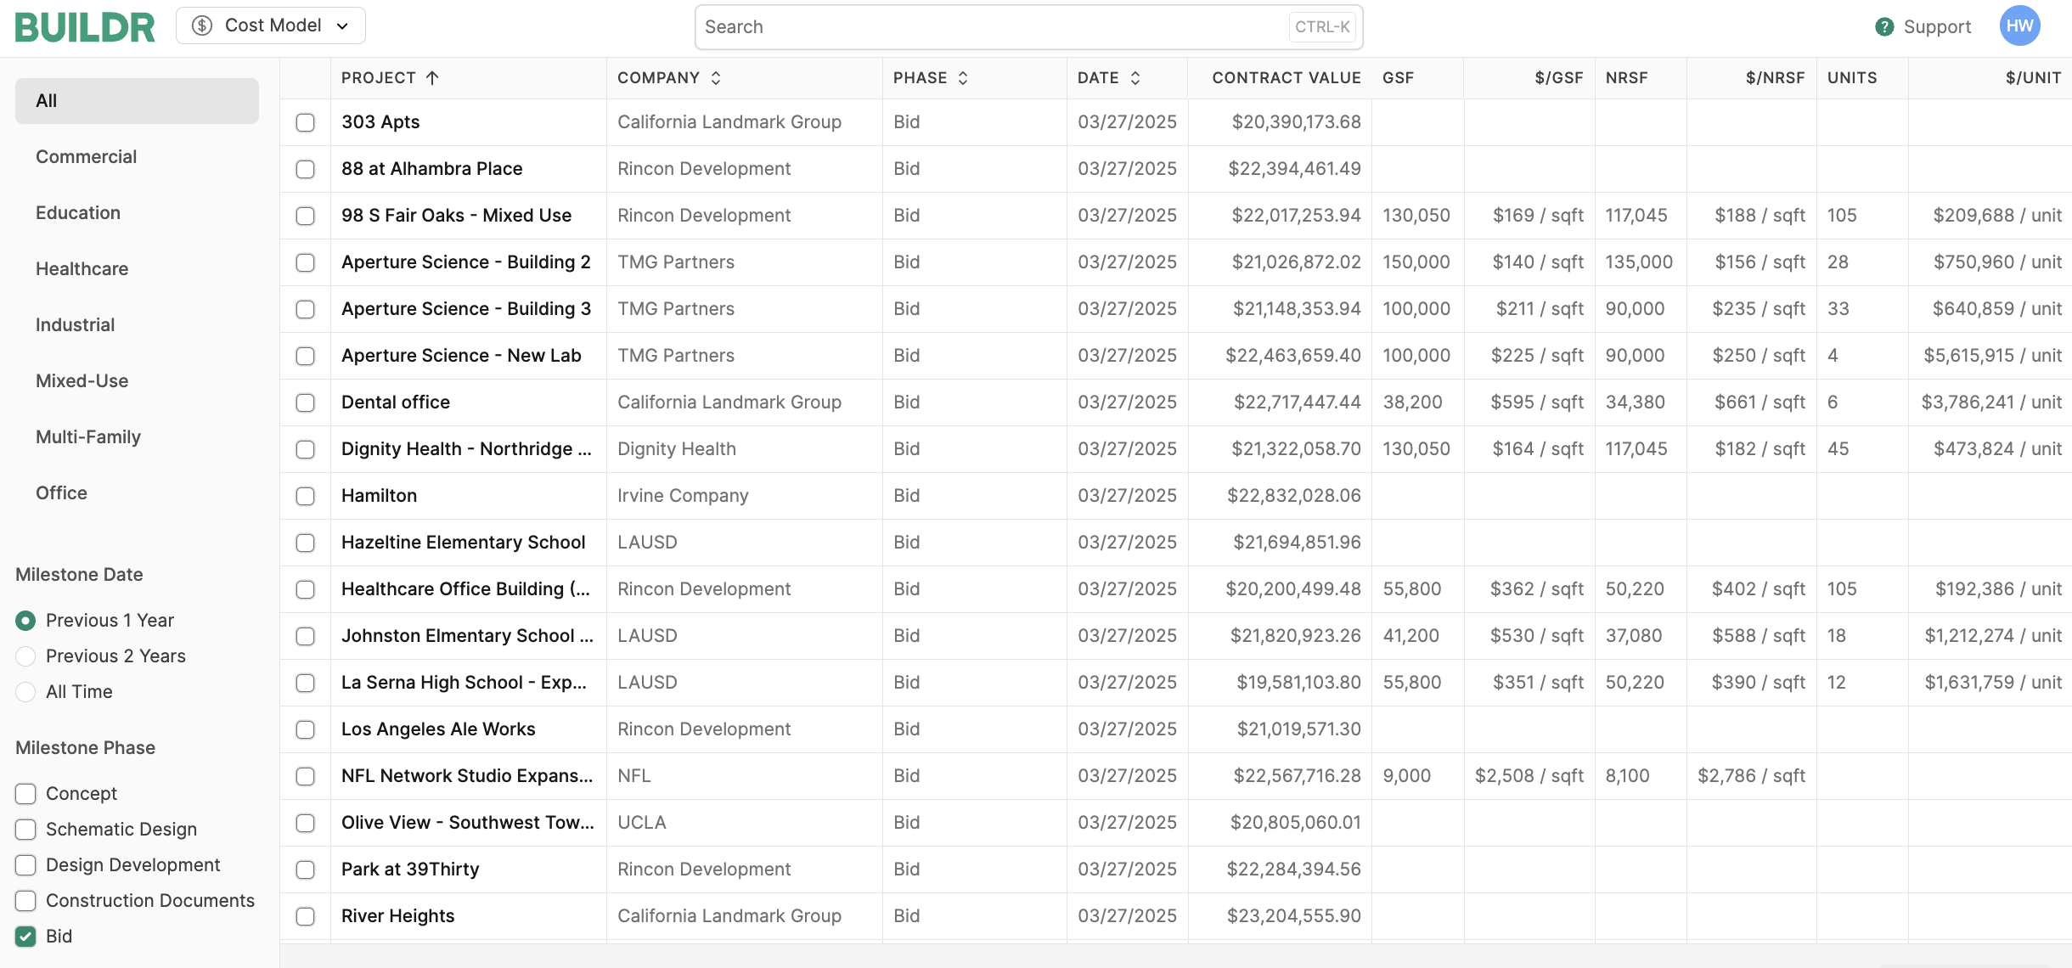Open the Dental office project
The image size is (2072, 968).
tap(396, 402)
